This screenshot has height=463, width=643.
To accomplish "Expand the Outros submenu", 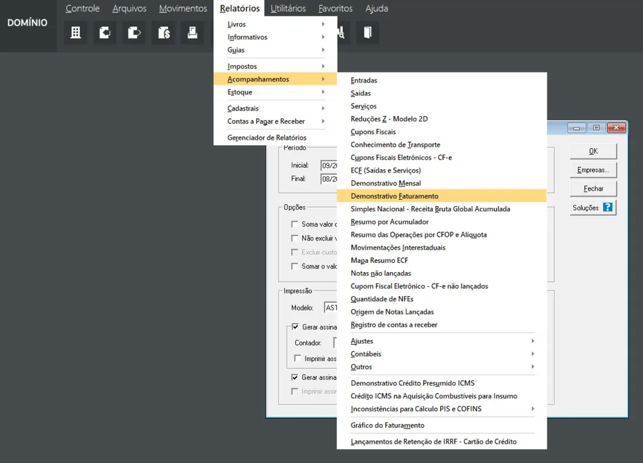I will (x=442, y=366).
